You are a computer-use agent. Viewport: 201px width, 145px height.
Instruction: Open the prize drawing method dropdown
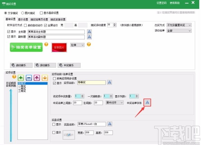[x=179, y=25]
